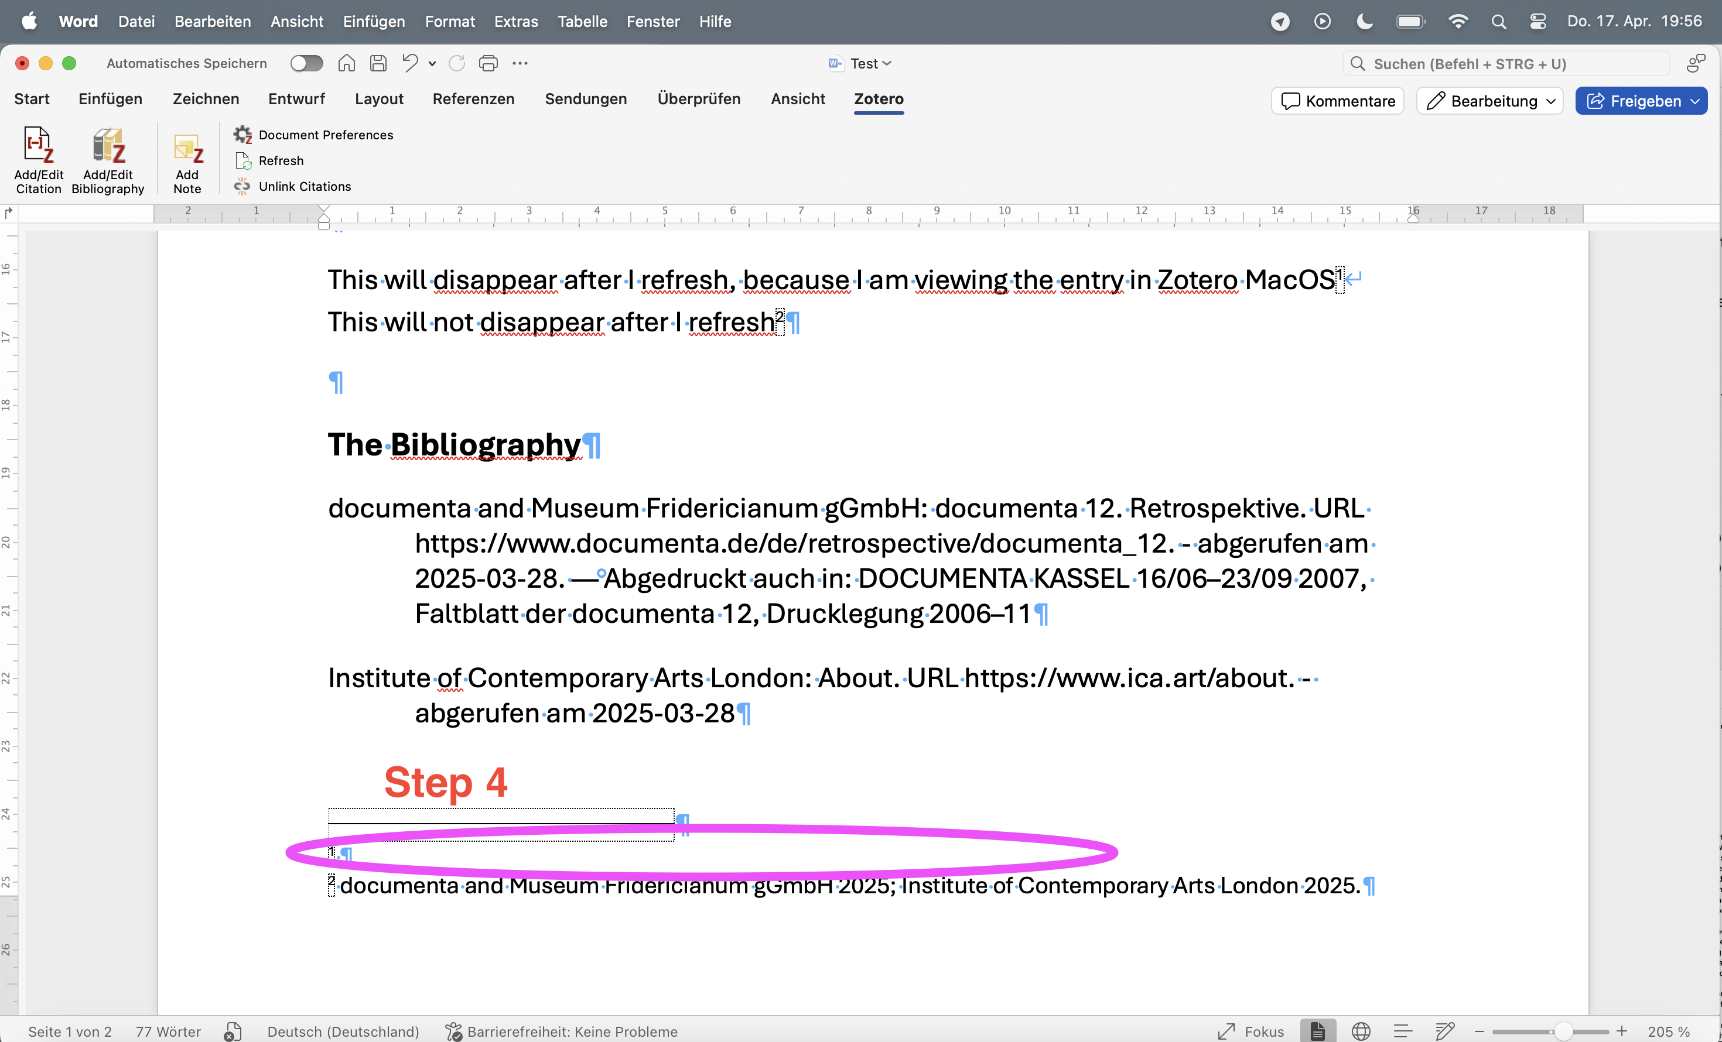Image resolution: width=1722 pixels, height=1042 pixels.
Task: Expand the undo history dropdown arrow
Action: coord(433,64)
